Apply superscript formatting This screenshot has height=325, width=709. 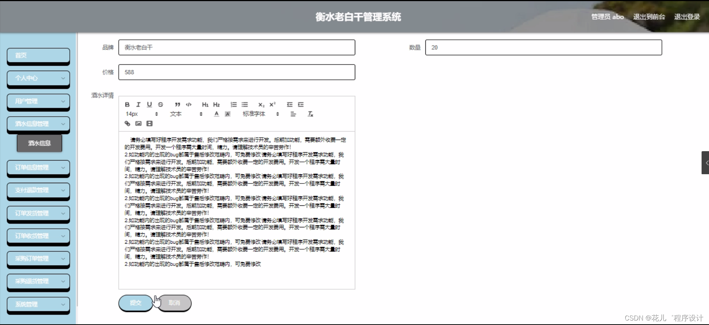(272, 105)
